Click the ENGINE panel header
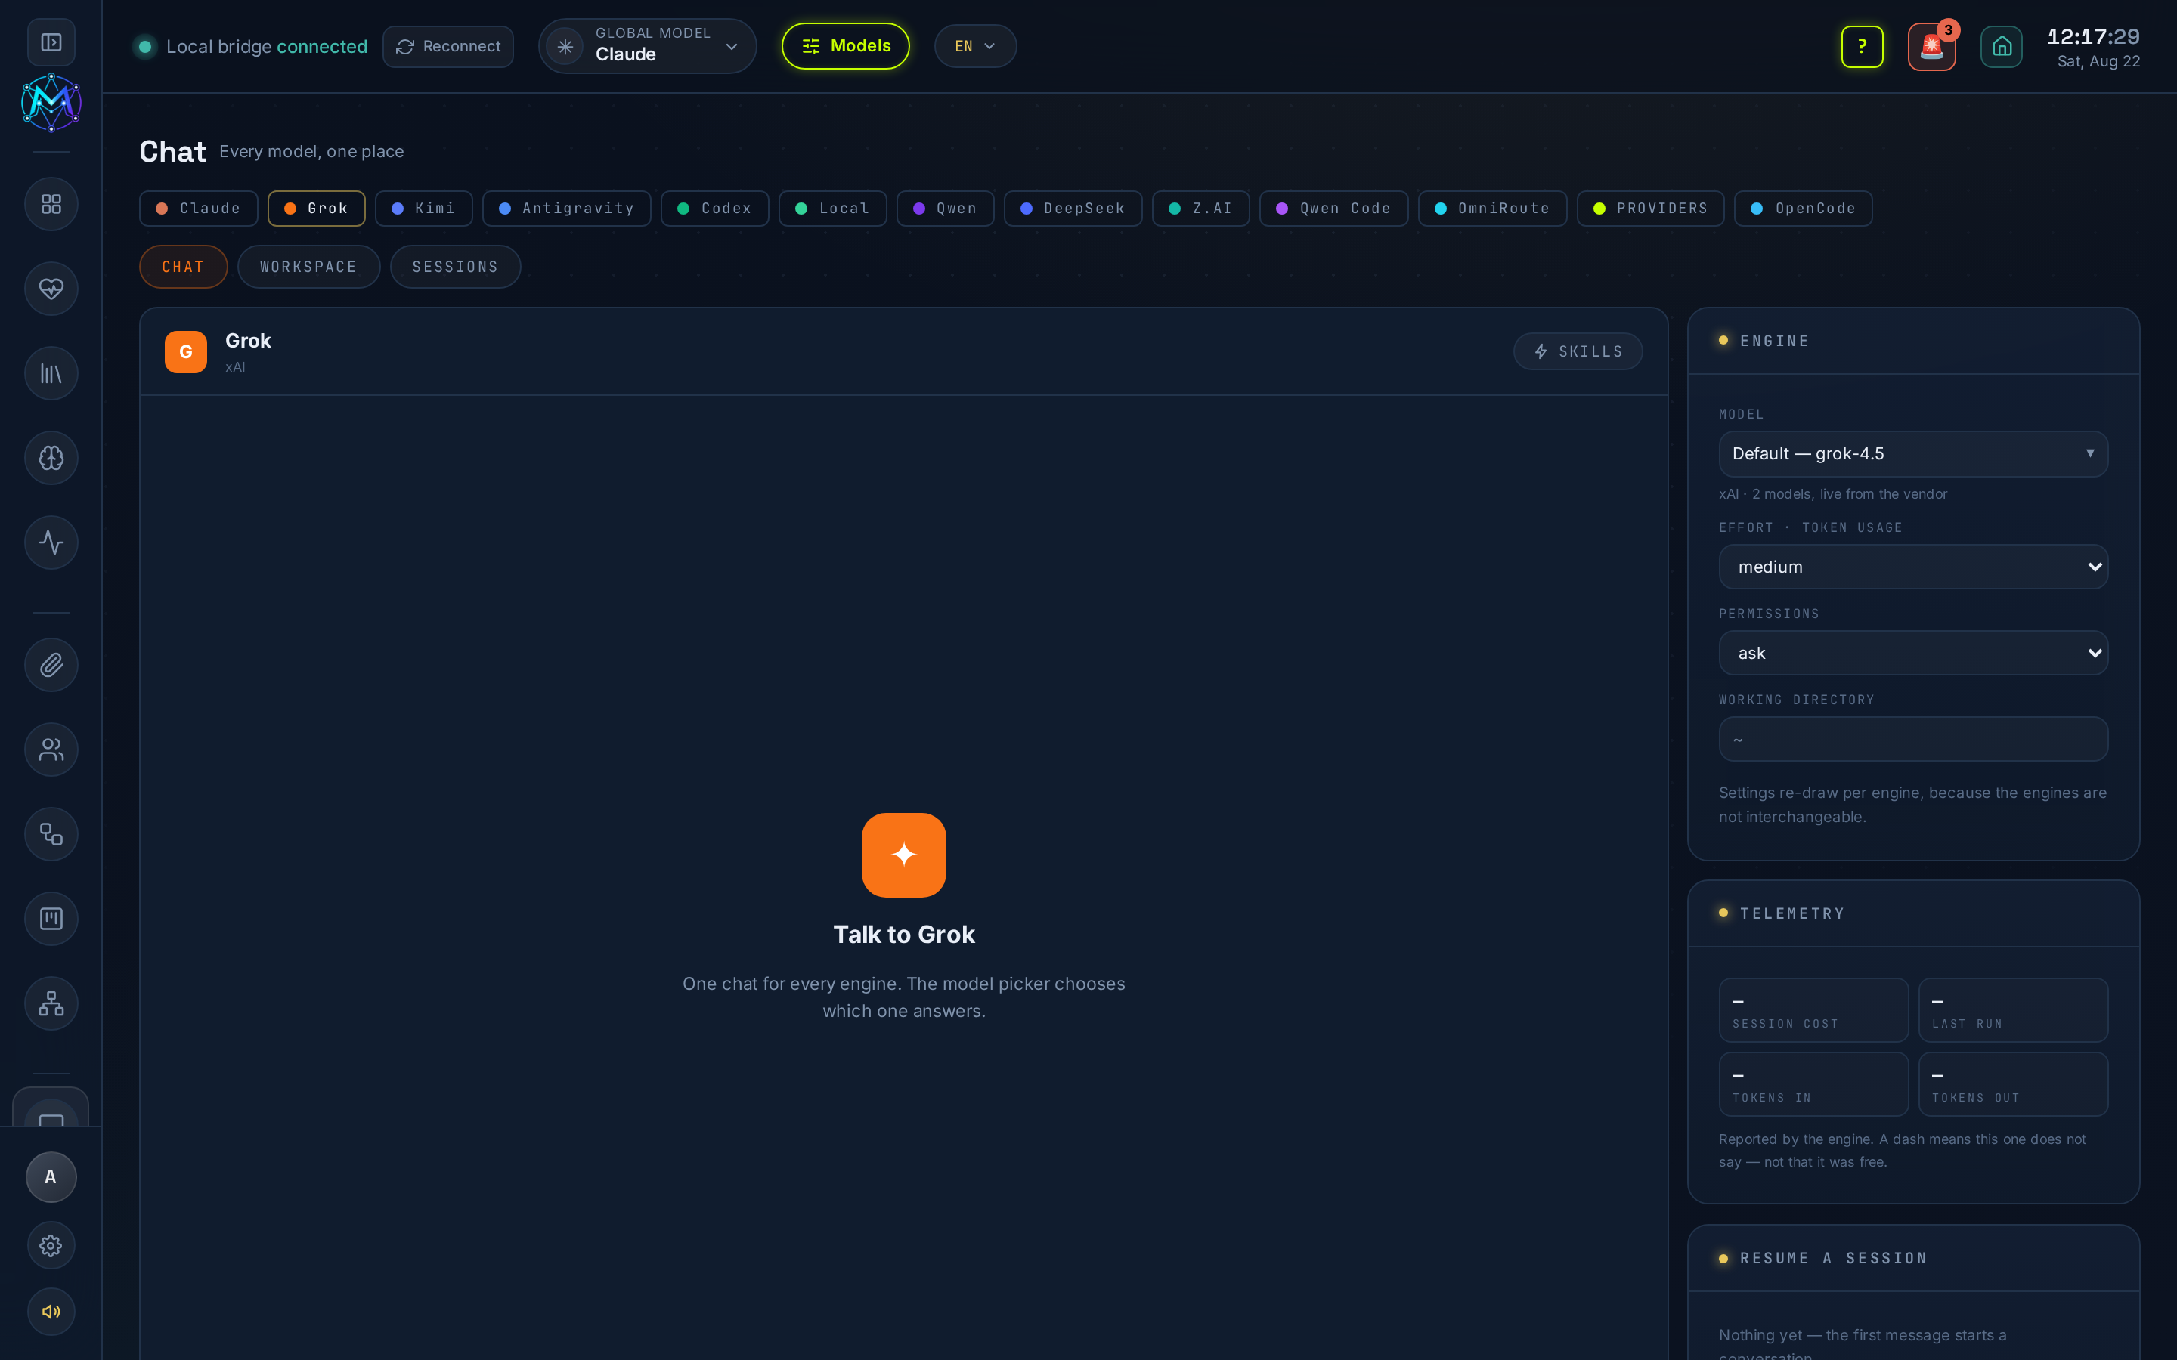2177x1360 pixels. 1913,341
